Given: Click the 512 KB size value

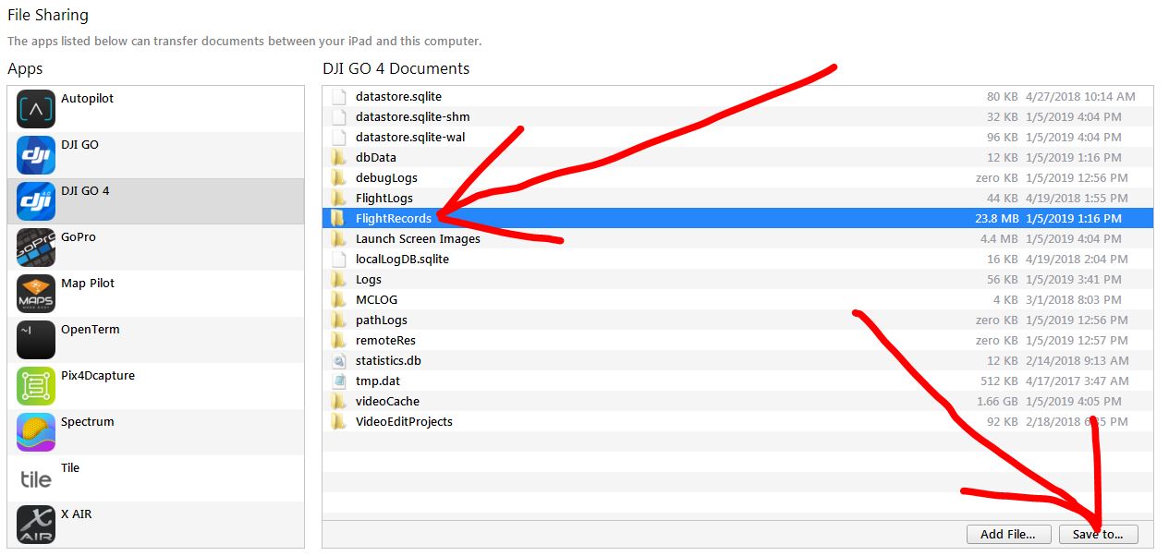Looking at the screenshot, I should tap(999, 381).
